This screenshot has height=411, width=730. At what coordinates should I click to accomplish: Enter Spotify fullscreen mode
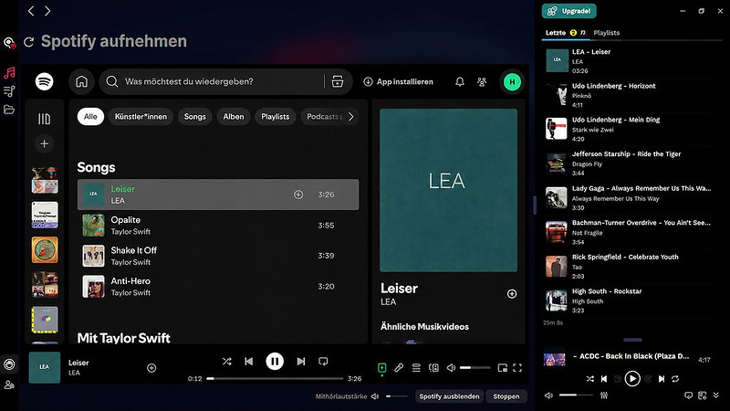click(517, 368)
